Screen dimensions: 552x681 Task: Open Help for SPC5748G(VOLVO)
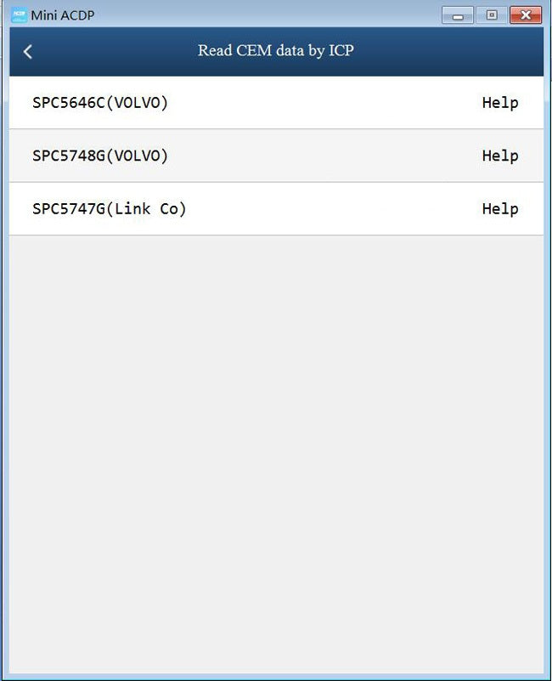(x=499, y=156)
